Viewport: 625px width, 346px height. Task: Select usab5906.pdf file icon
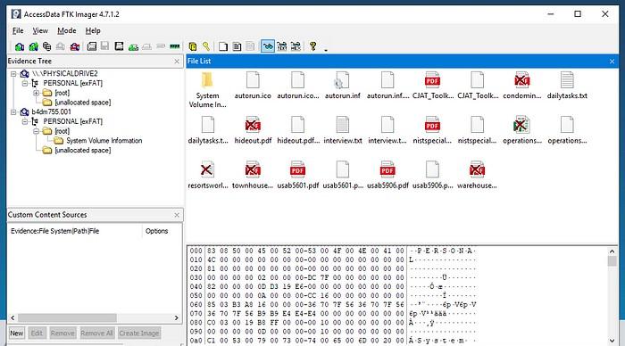pos(387,169)
